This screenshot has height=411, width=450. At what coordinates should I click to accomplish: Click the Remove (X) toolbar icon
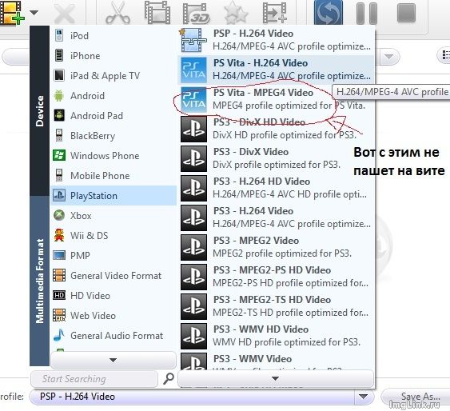point(64,13)
